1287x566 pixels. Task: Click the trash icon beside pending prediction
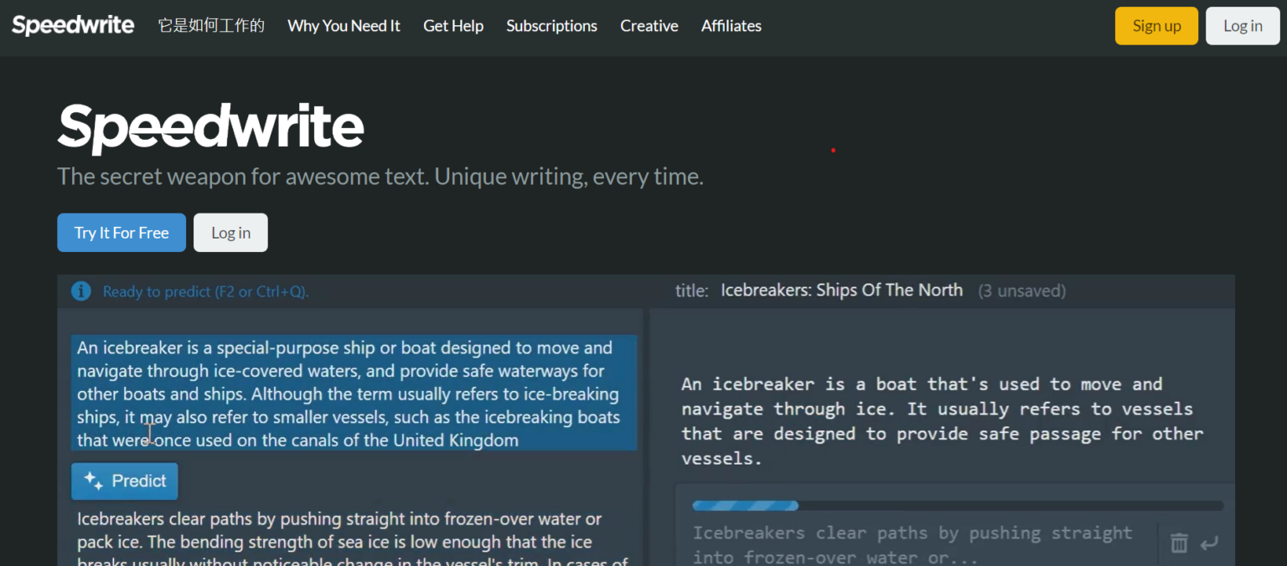tap(1179, 543)
